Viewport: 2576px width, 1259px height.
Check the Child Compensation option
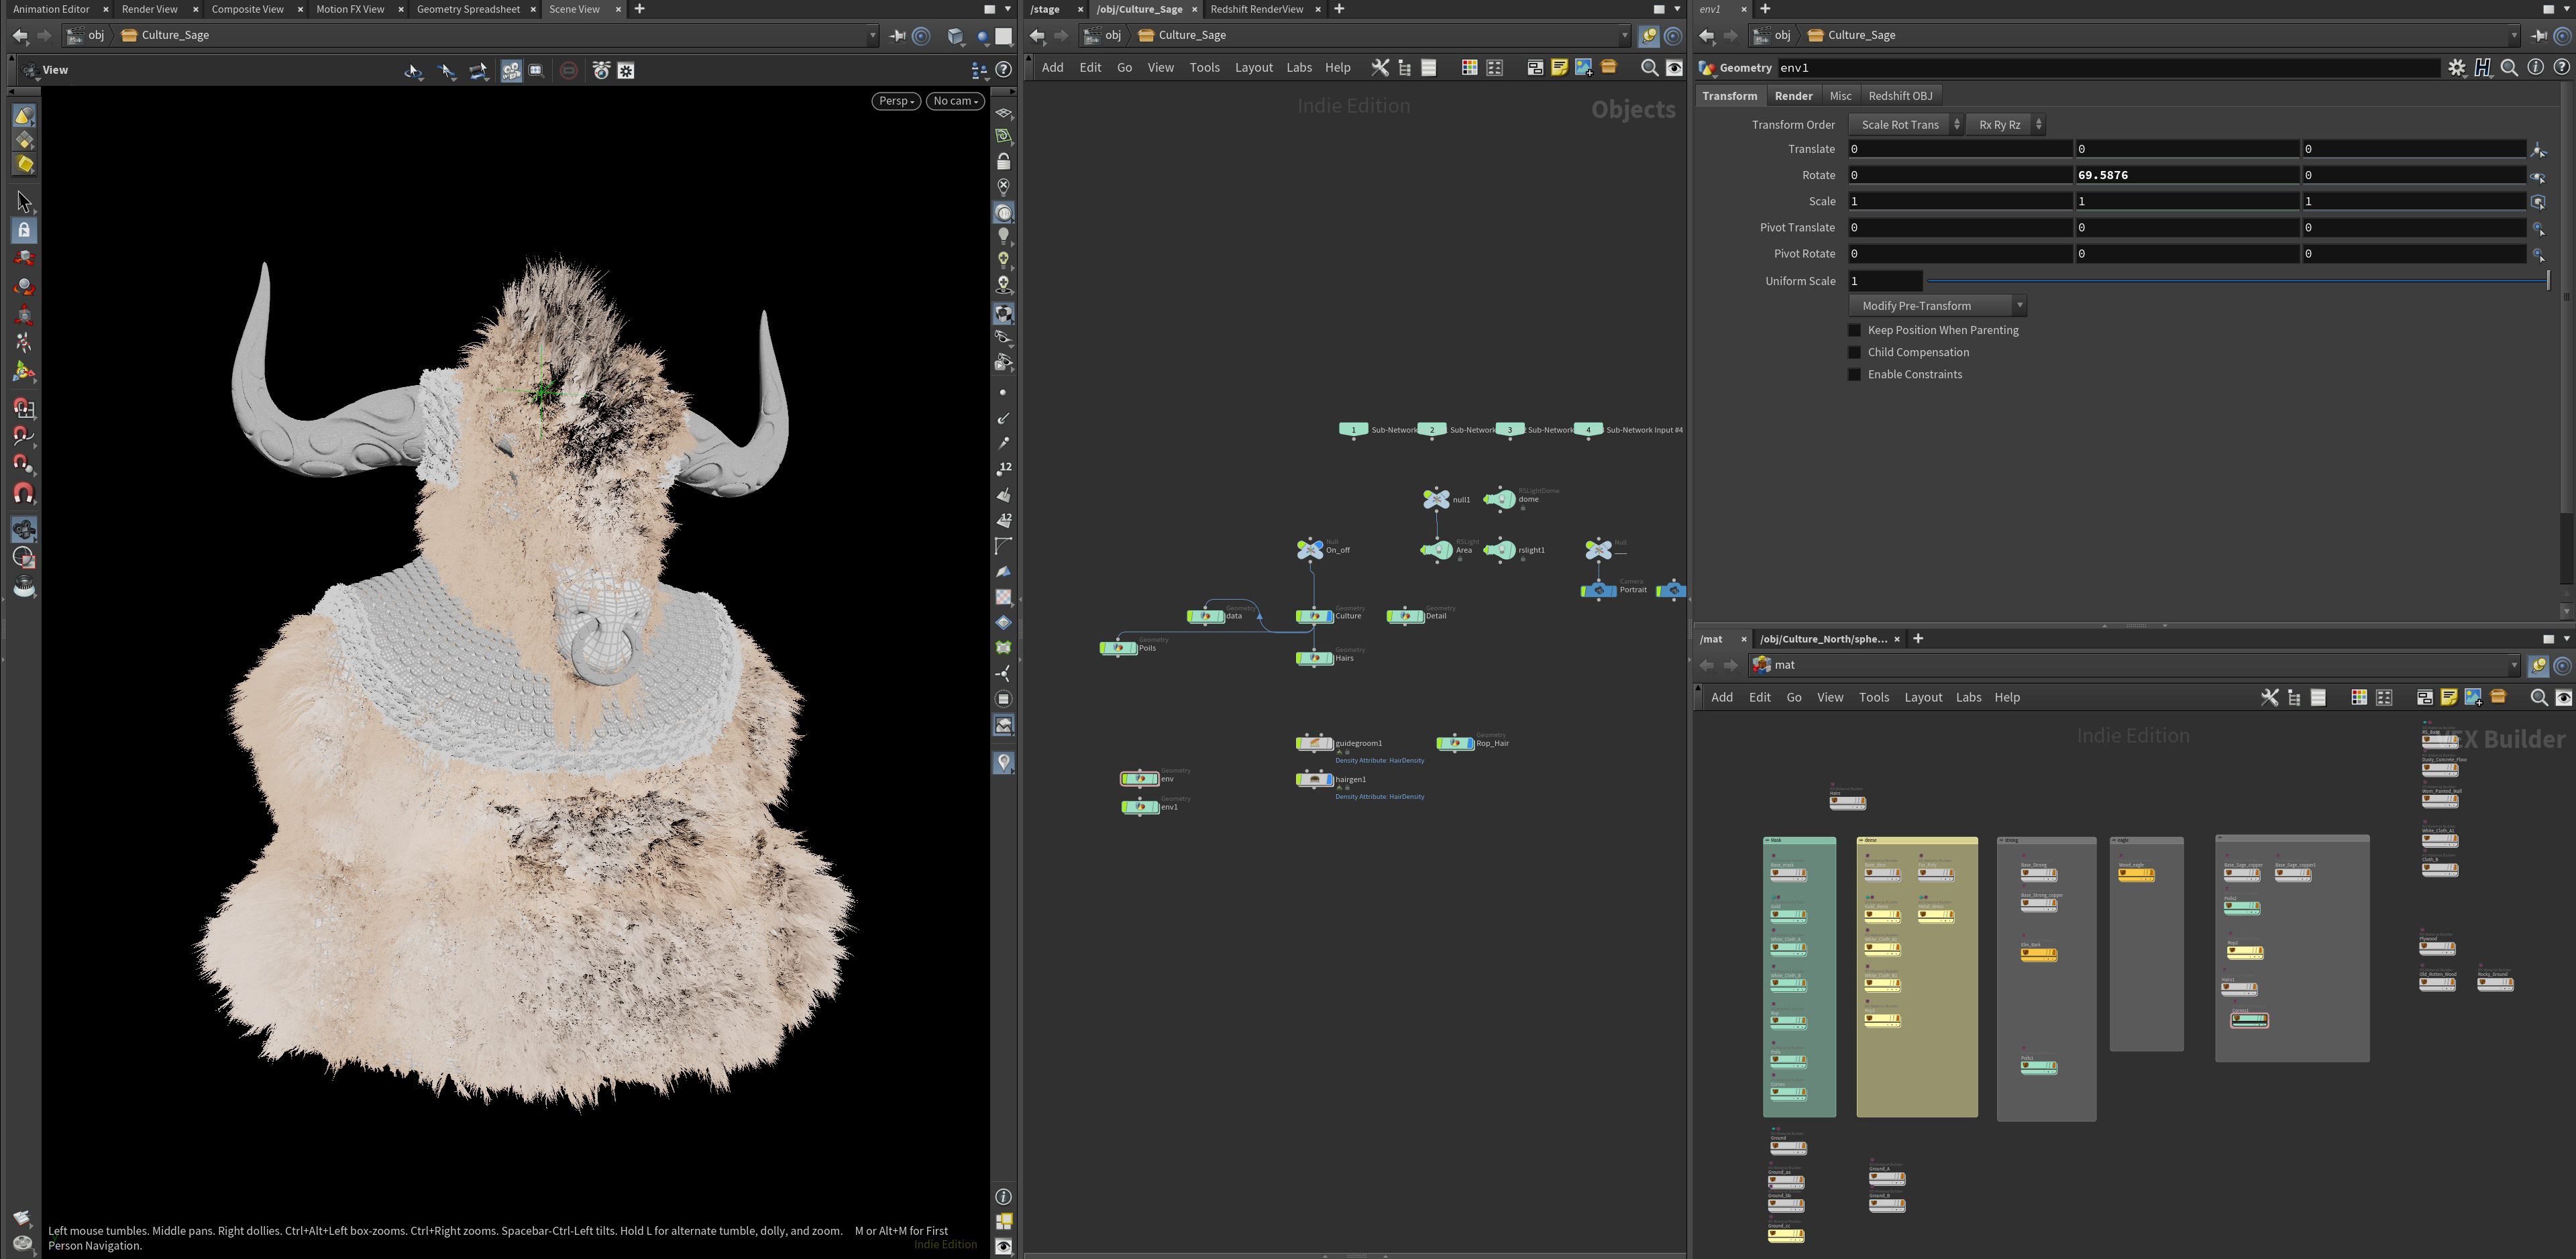[1855, 352]
